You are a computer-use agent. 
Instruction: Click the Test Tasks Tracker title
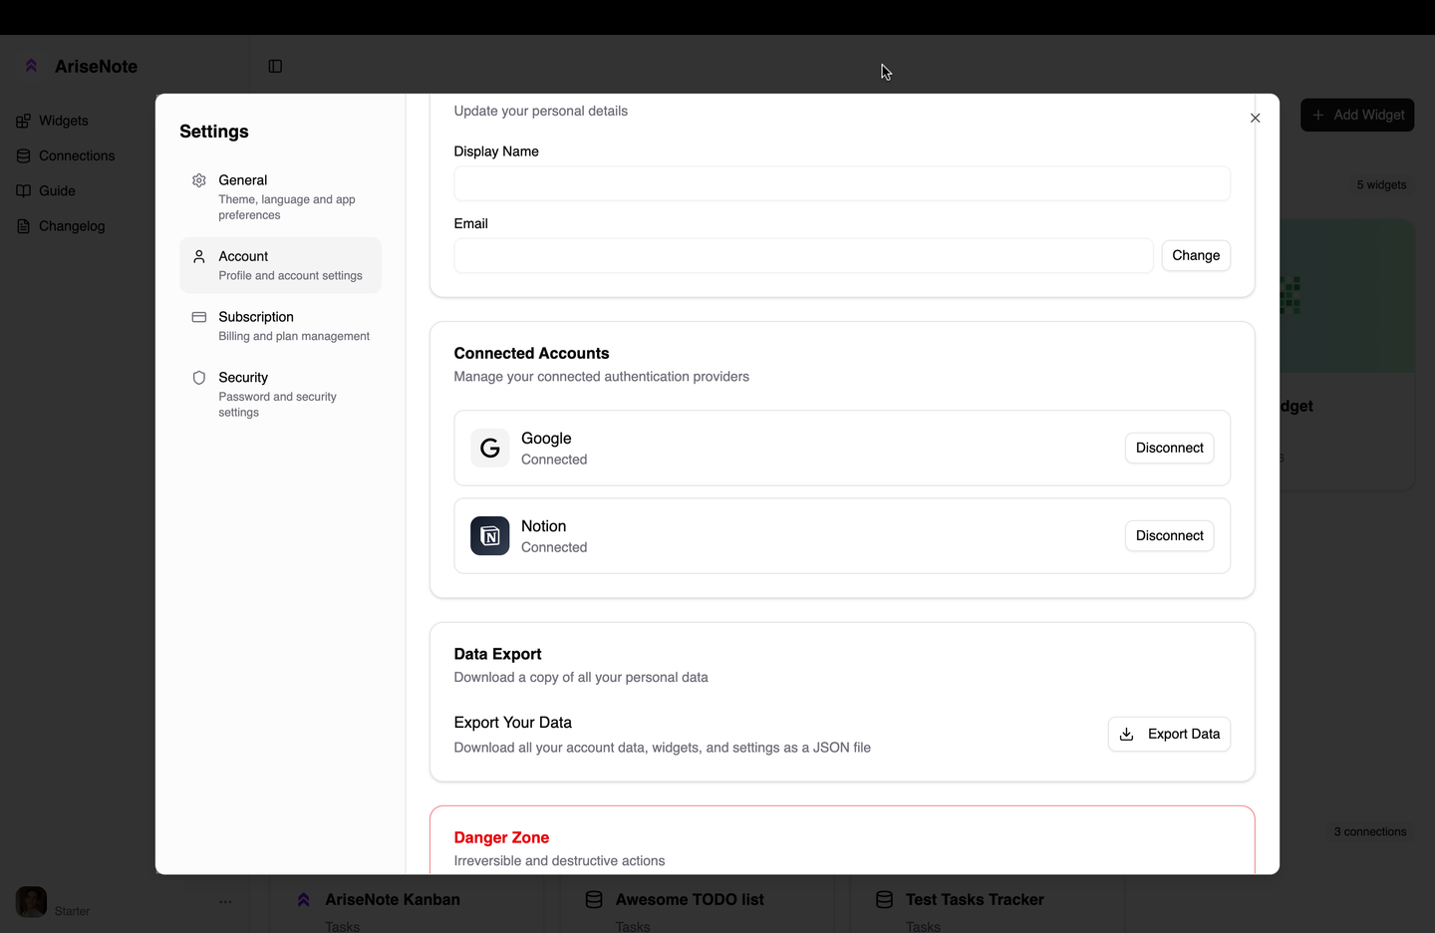tap(975, 899)
